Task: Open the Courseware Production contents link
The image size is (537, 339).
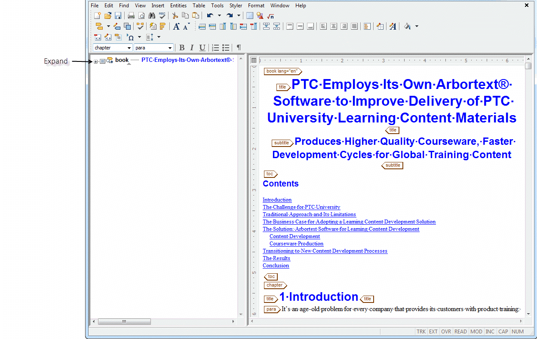Action: coord(296,244)
